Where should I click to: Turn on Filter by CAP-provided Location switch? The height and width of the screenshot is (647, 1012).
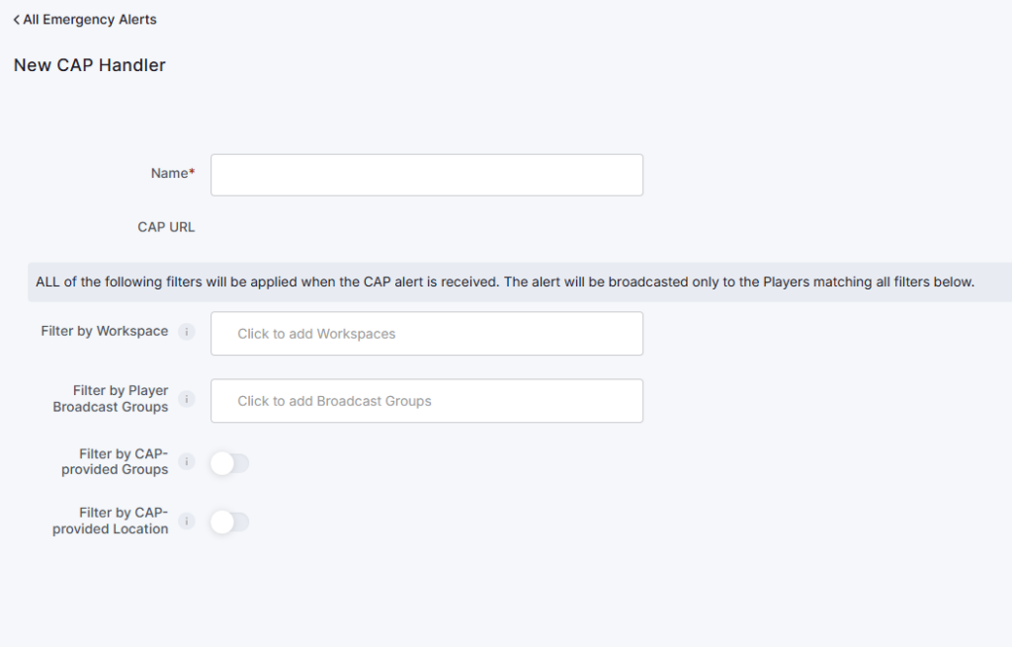(229, 523)
